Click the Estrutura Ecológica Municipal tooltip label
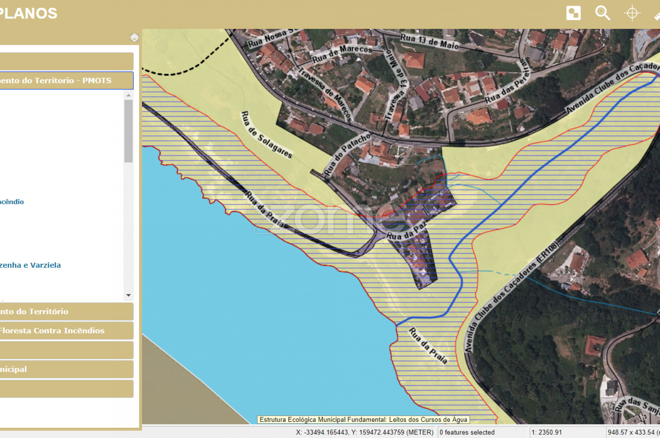This screenshot has height=438, width=660. coord(363,419)
